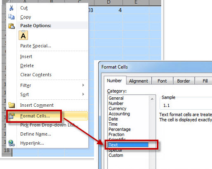The height and width of the screenshot is (169, 212).
Task: Click the Category list scroll-up arrow
Action: [152, 99]
